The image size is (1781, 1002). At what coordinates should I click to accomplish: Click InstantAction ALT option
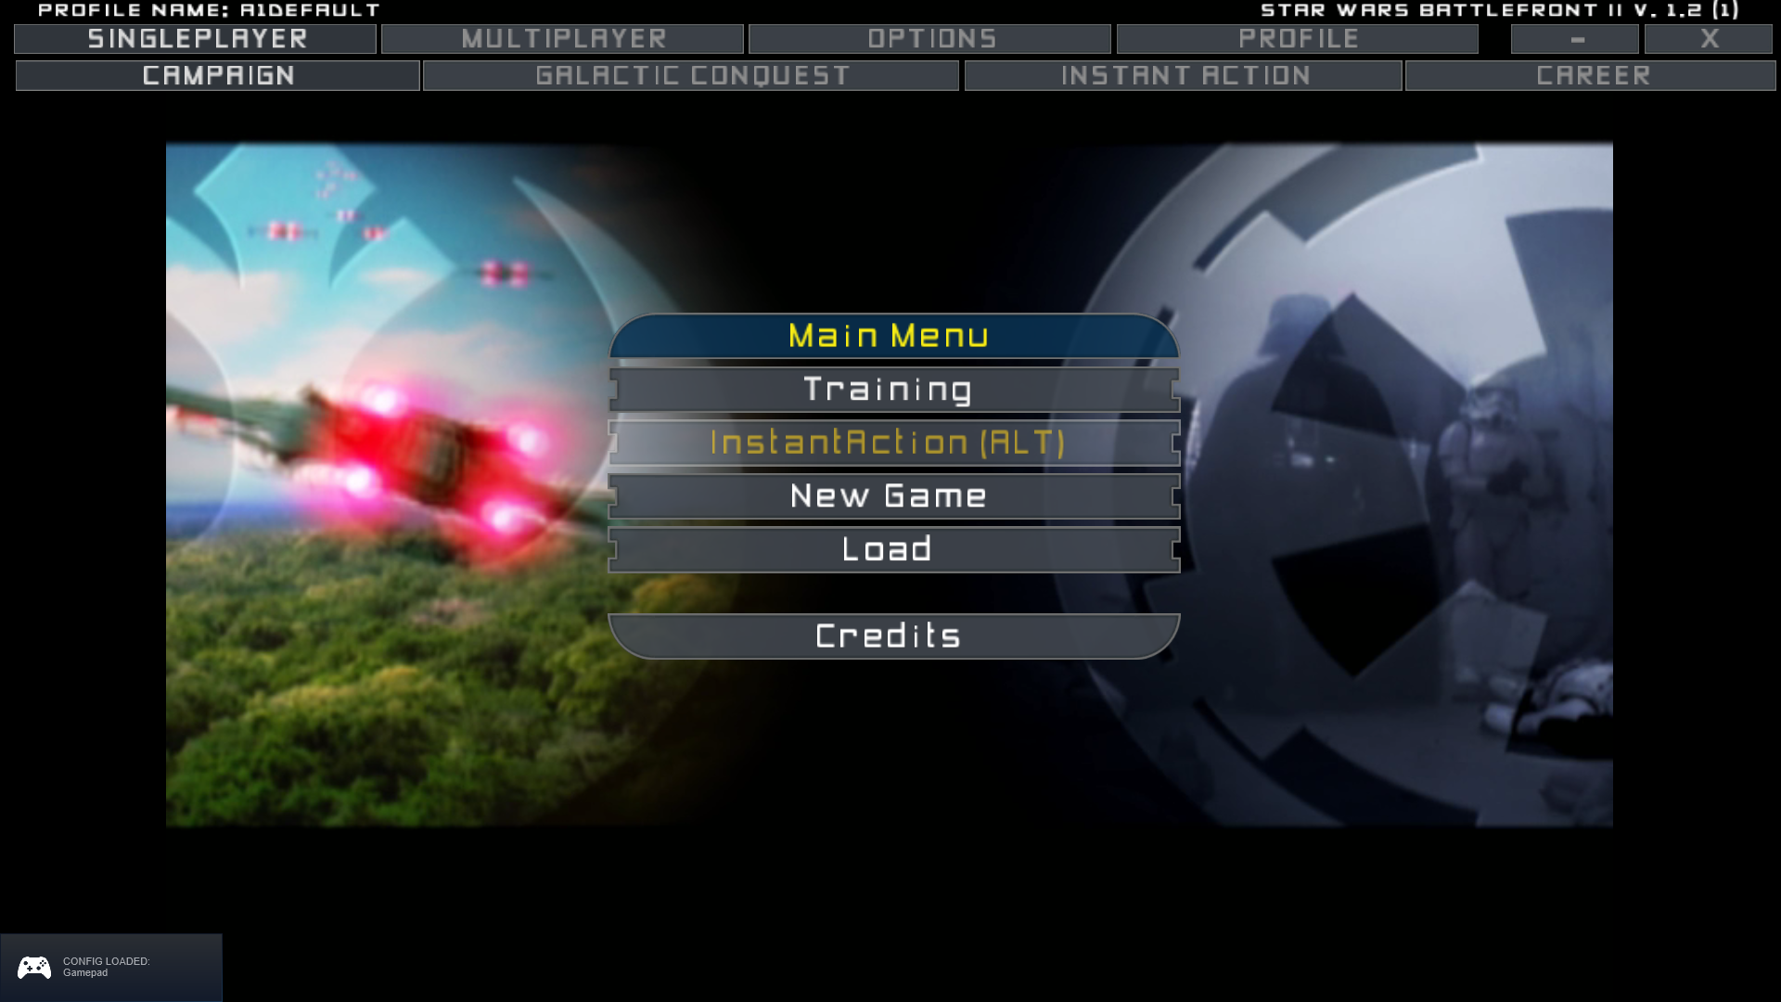click(890, 442)
